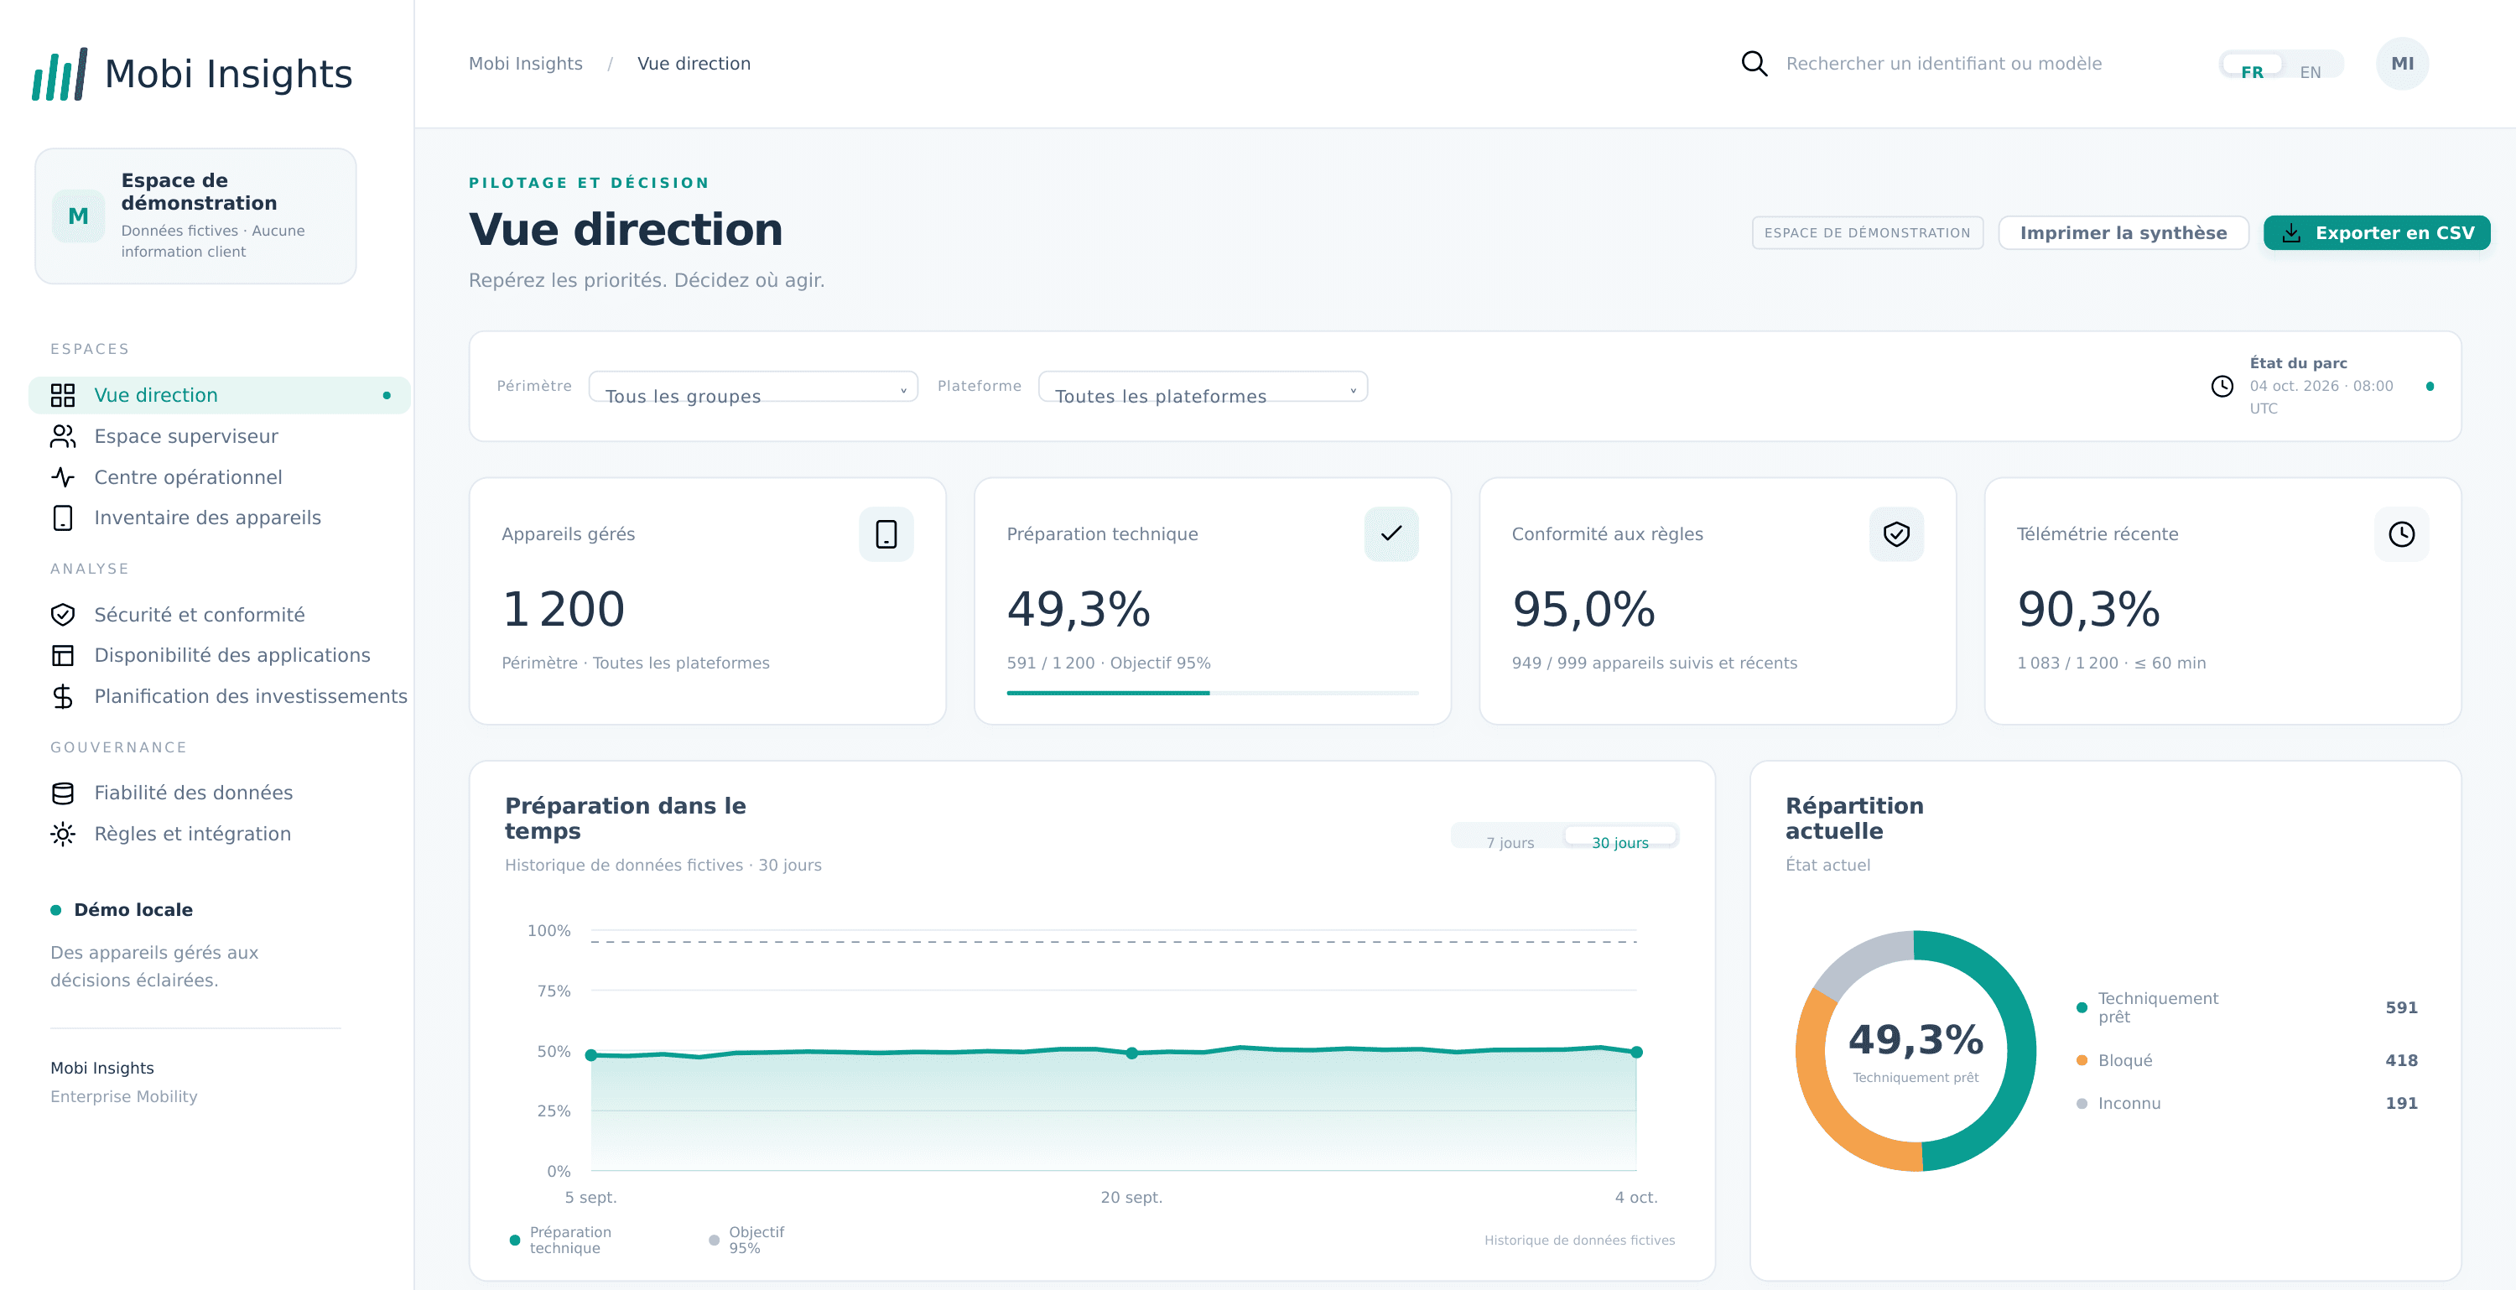Click the 20 sept. chart data point
Screen dimensions: 2516x1290
(x=1131, y=1053)
